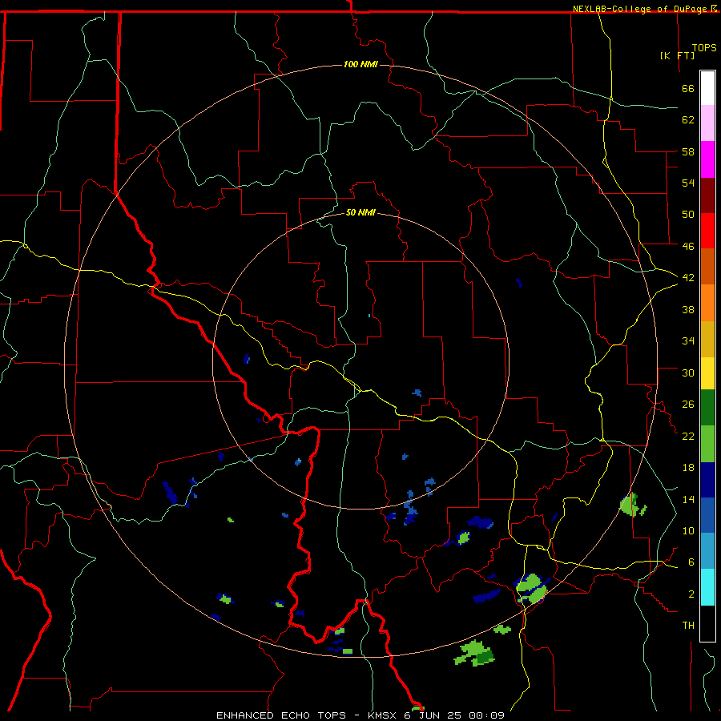Click the TOPS legend title
The height and width of the screenshot is (721, 721).
click(704, 48)
